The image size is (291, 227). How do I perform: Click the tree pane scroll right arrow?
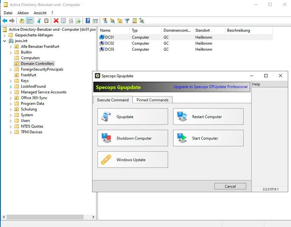pyautogui.click(x=93, y=217)
